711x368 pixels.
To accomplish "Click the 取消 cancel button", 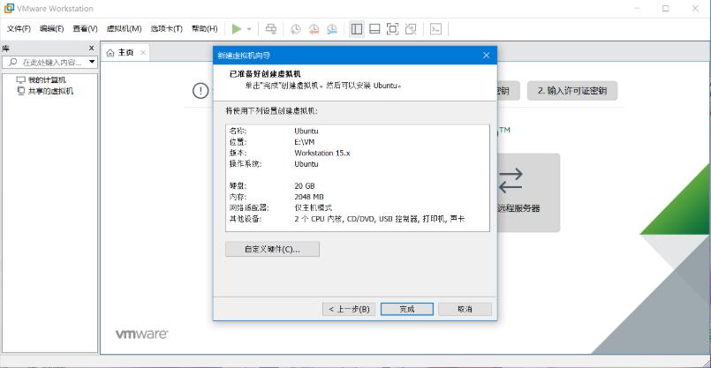I will 465,309.
